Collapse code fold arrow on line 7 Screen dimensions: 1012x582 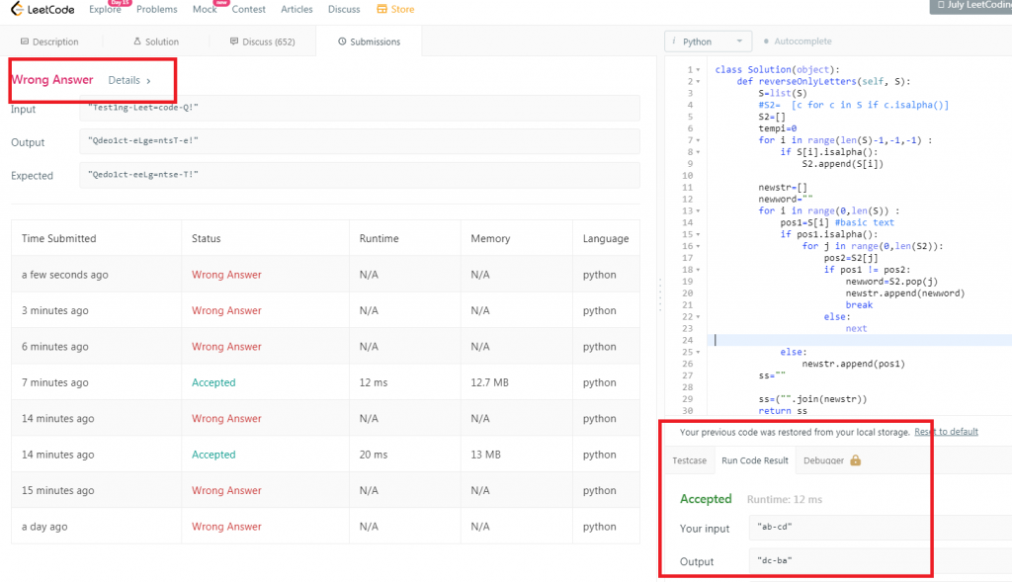[x=699, y=140]
